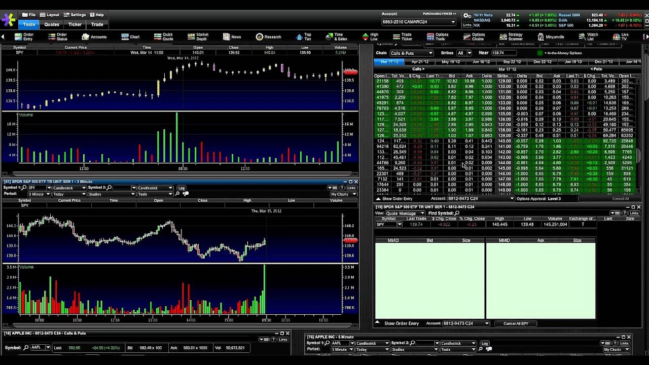Open the Strikes dropdown set to All
Viewport: 649px width, 365px height.
click(463, 53)
